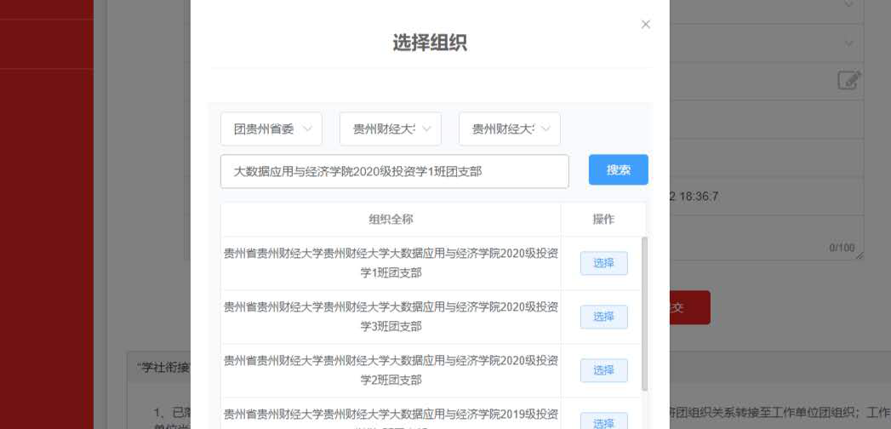The height and width of the screenshot is (429, 891).
Task: Click the textarea resize handle near 0/100
Action: (x=860, y=255)
